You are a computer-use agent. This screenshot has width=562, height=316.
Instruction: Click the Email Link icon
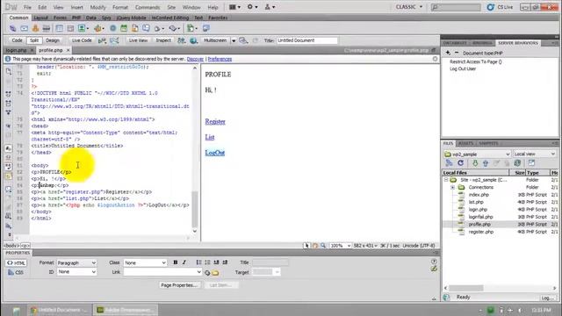(24, 28)
